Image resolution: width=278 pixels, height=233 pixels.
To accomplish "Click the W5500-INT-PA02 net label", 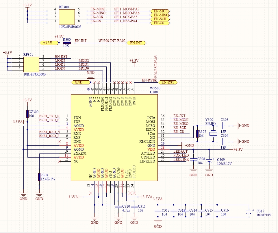I will click(x=112, y=41).
